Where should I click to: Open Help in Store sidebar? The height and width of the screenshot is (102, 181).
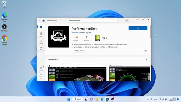pos(41,76)
